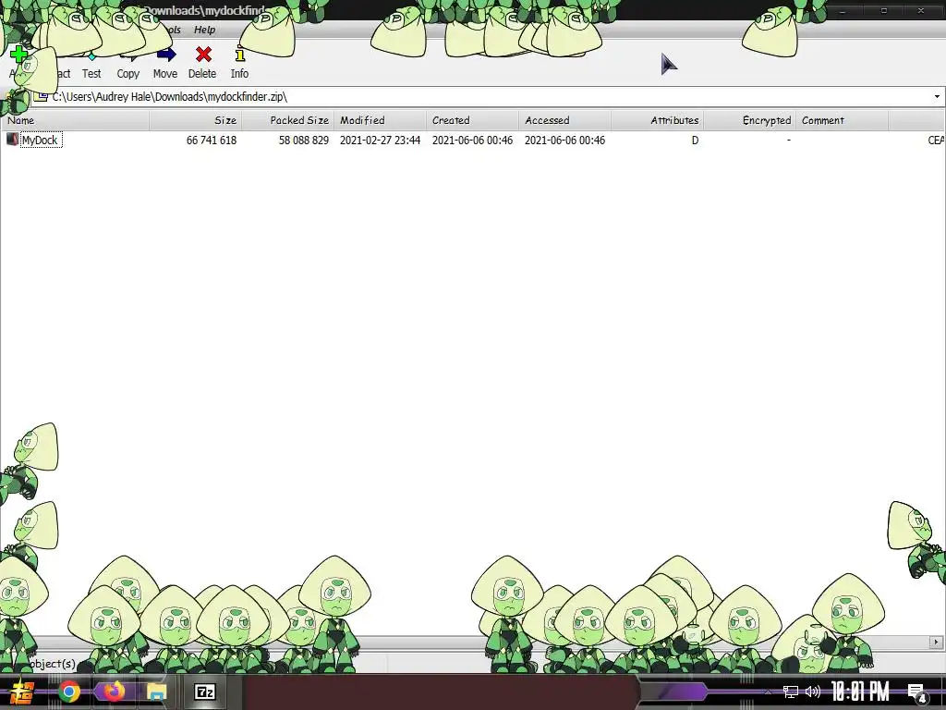
Task: Open File Explorer from taskbar
Action: [156, 692]
